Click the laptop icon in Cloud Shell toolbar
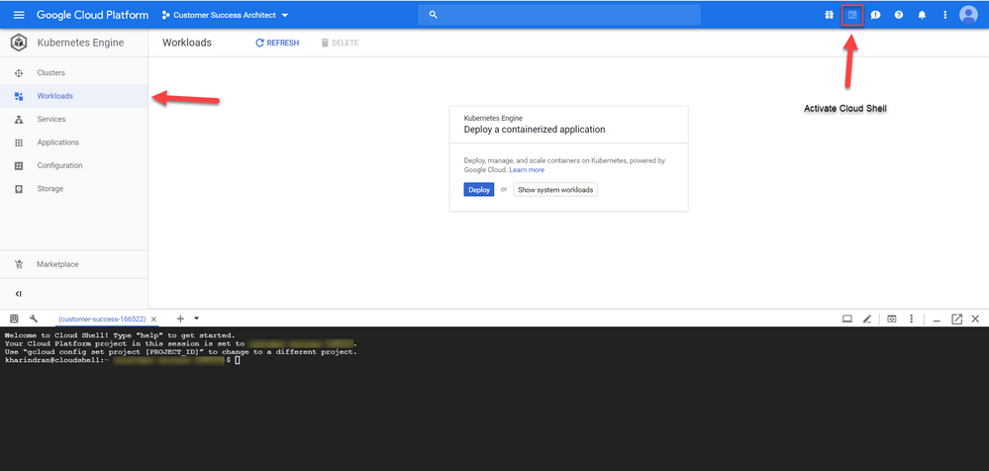Viewport: 989px width, 471px height. [x=847, y=319]
